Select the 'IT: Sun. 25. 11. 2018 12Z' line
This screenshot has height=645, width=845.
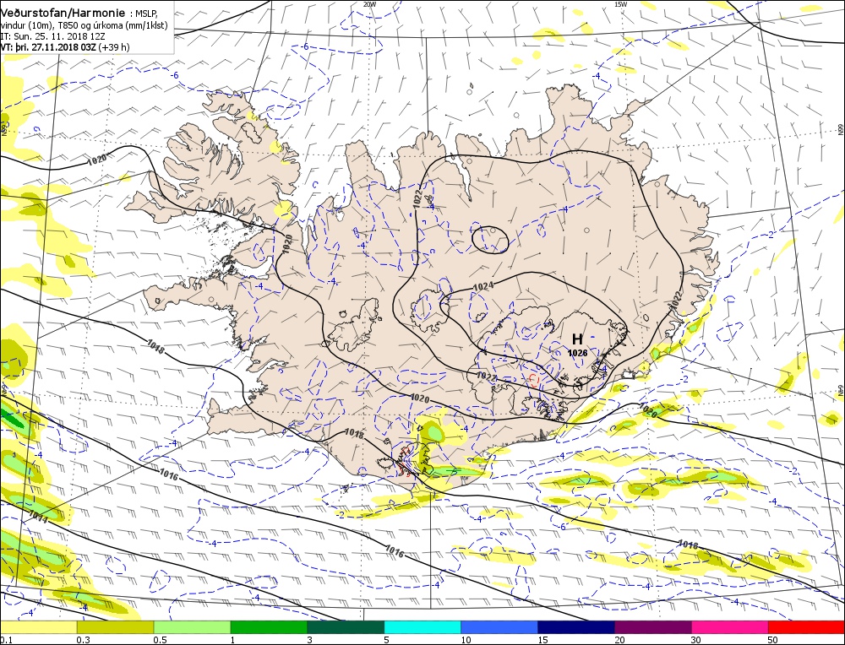point(52,36)
